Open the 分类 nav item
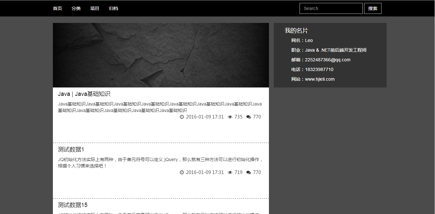435x214 pixels. (76, 8)
